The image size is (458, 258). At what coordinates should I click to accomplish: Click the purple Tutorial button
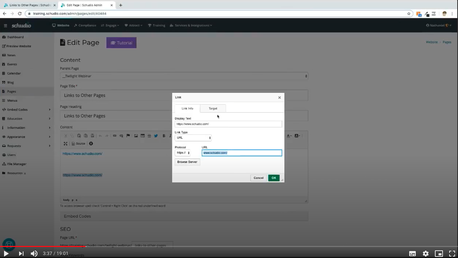tap(121, 43)
